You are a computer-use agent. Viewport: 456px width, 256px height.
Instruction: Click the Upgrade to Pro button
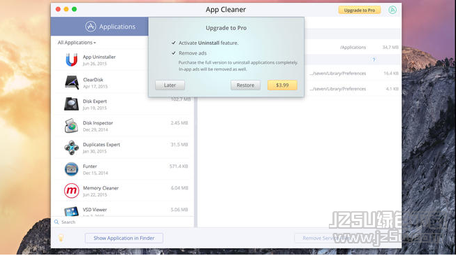[x=360, y=10]
